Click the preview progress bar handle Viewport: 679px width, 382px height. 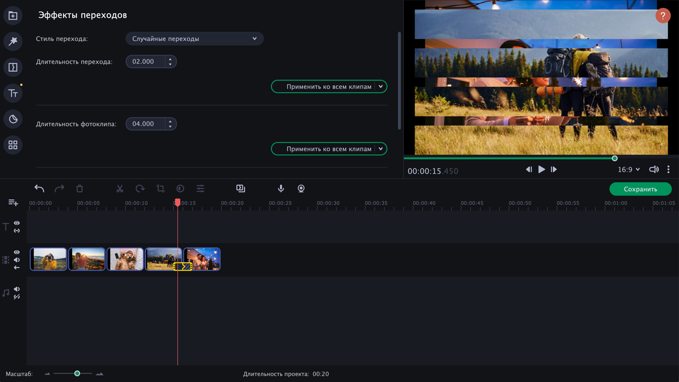pyautogui.click(x=615, y=158)
